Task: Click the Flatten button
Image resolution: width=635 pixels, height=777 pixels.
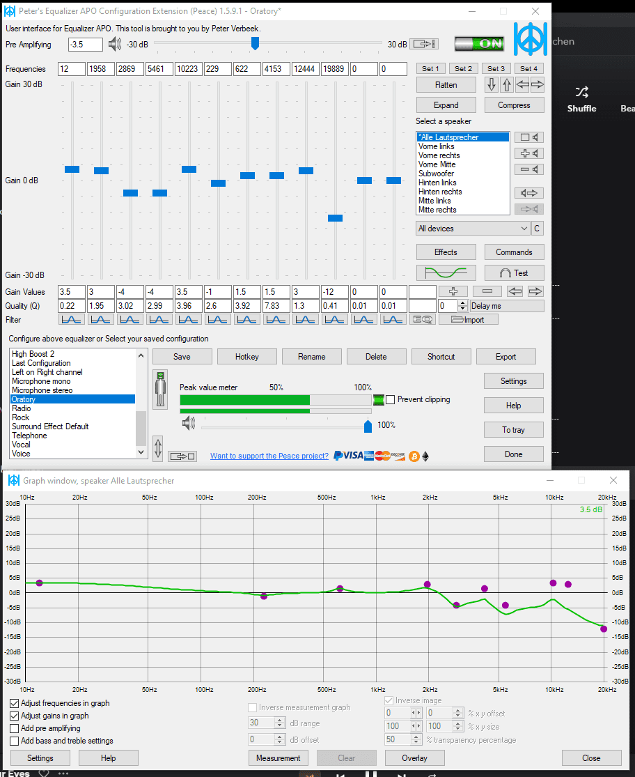Action: tap(446, 85)
